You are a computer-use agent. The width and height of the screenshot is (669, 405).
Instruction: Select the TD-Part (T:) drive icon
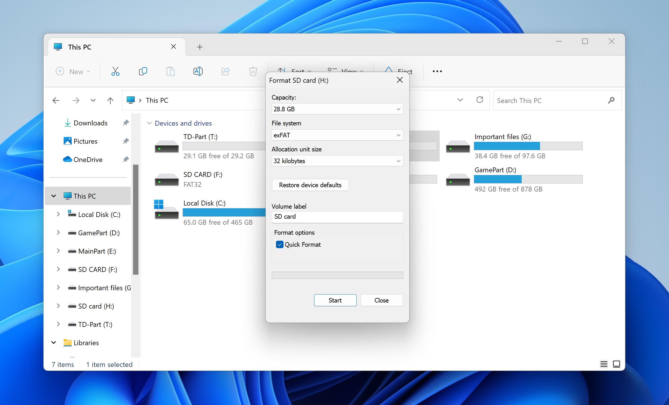click(167, 146)
